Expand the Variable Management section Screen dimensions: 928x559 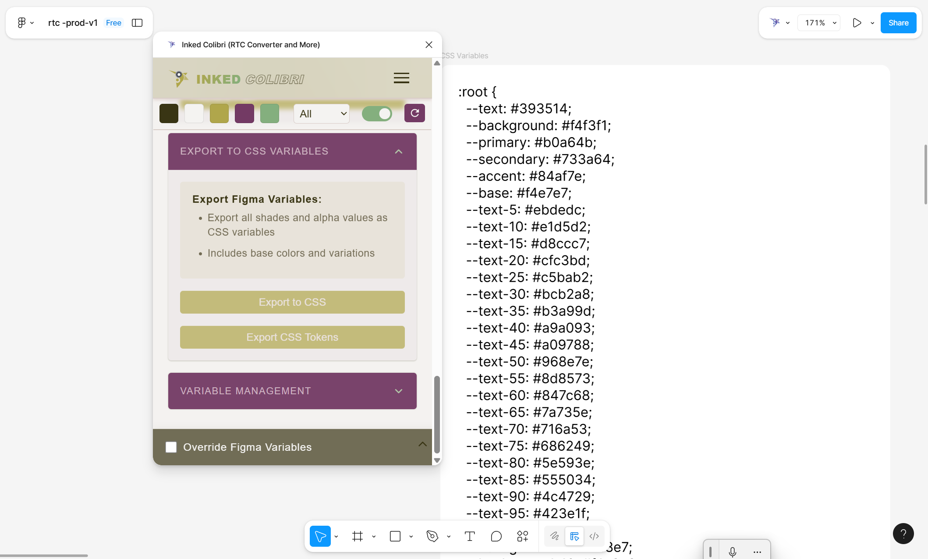point(398,391)
